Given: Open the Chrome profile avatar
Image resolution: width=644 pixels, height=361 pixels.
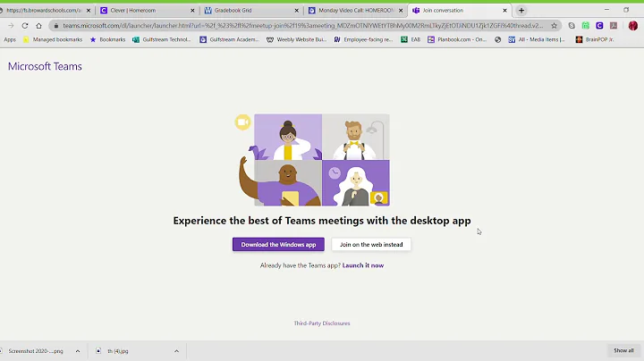Looking at the screenshot, I should point(633,25).
